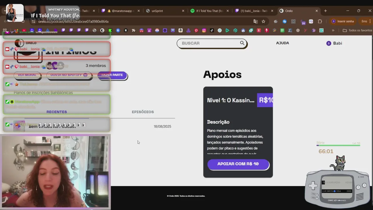Open the Amazon bookmark
Image resolution: width=373 pixels, height=210 pixels.
(180, 30)
